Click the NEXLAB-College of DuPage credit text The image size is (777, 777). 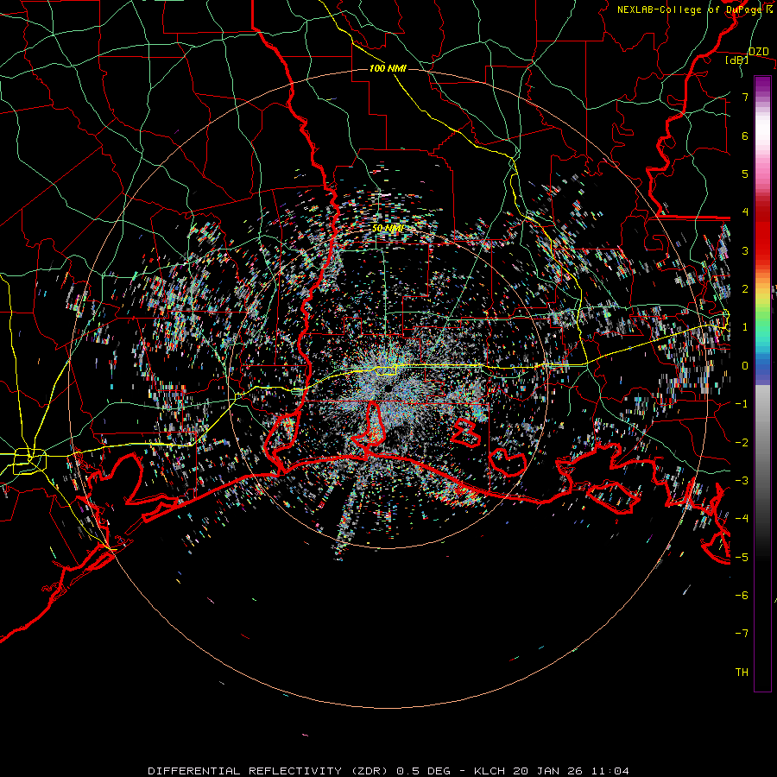[x=694, y=9]
